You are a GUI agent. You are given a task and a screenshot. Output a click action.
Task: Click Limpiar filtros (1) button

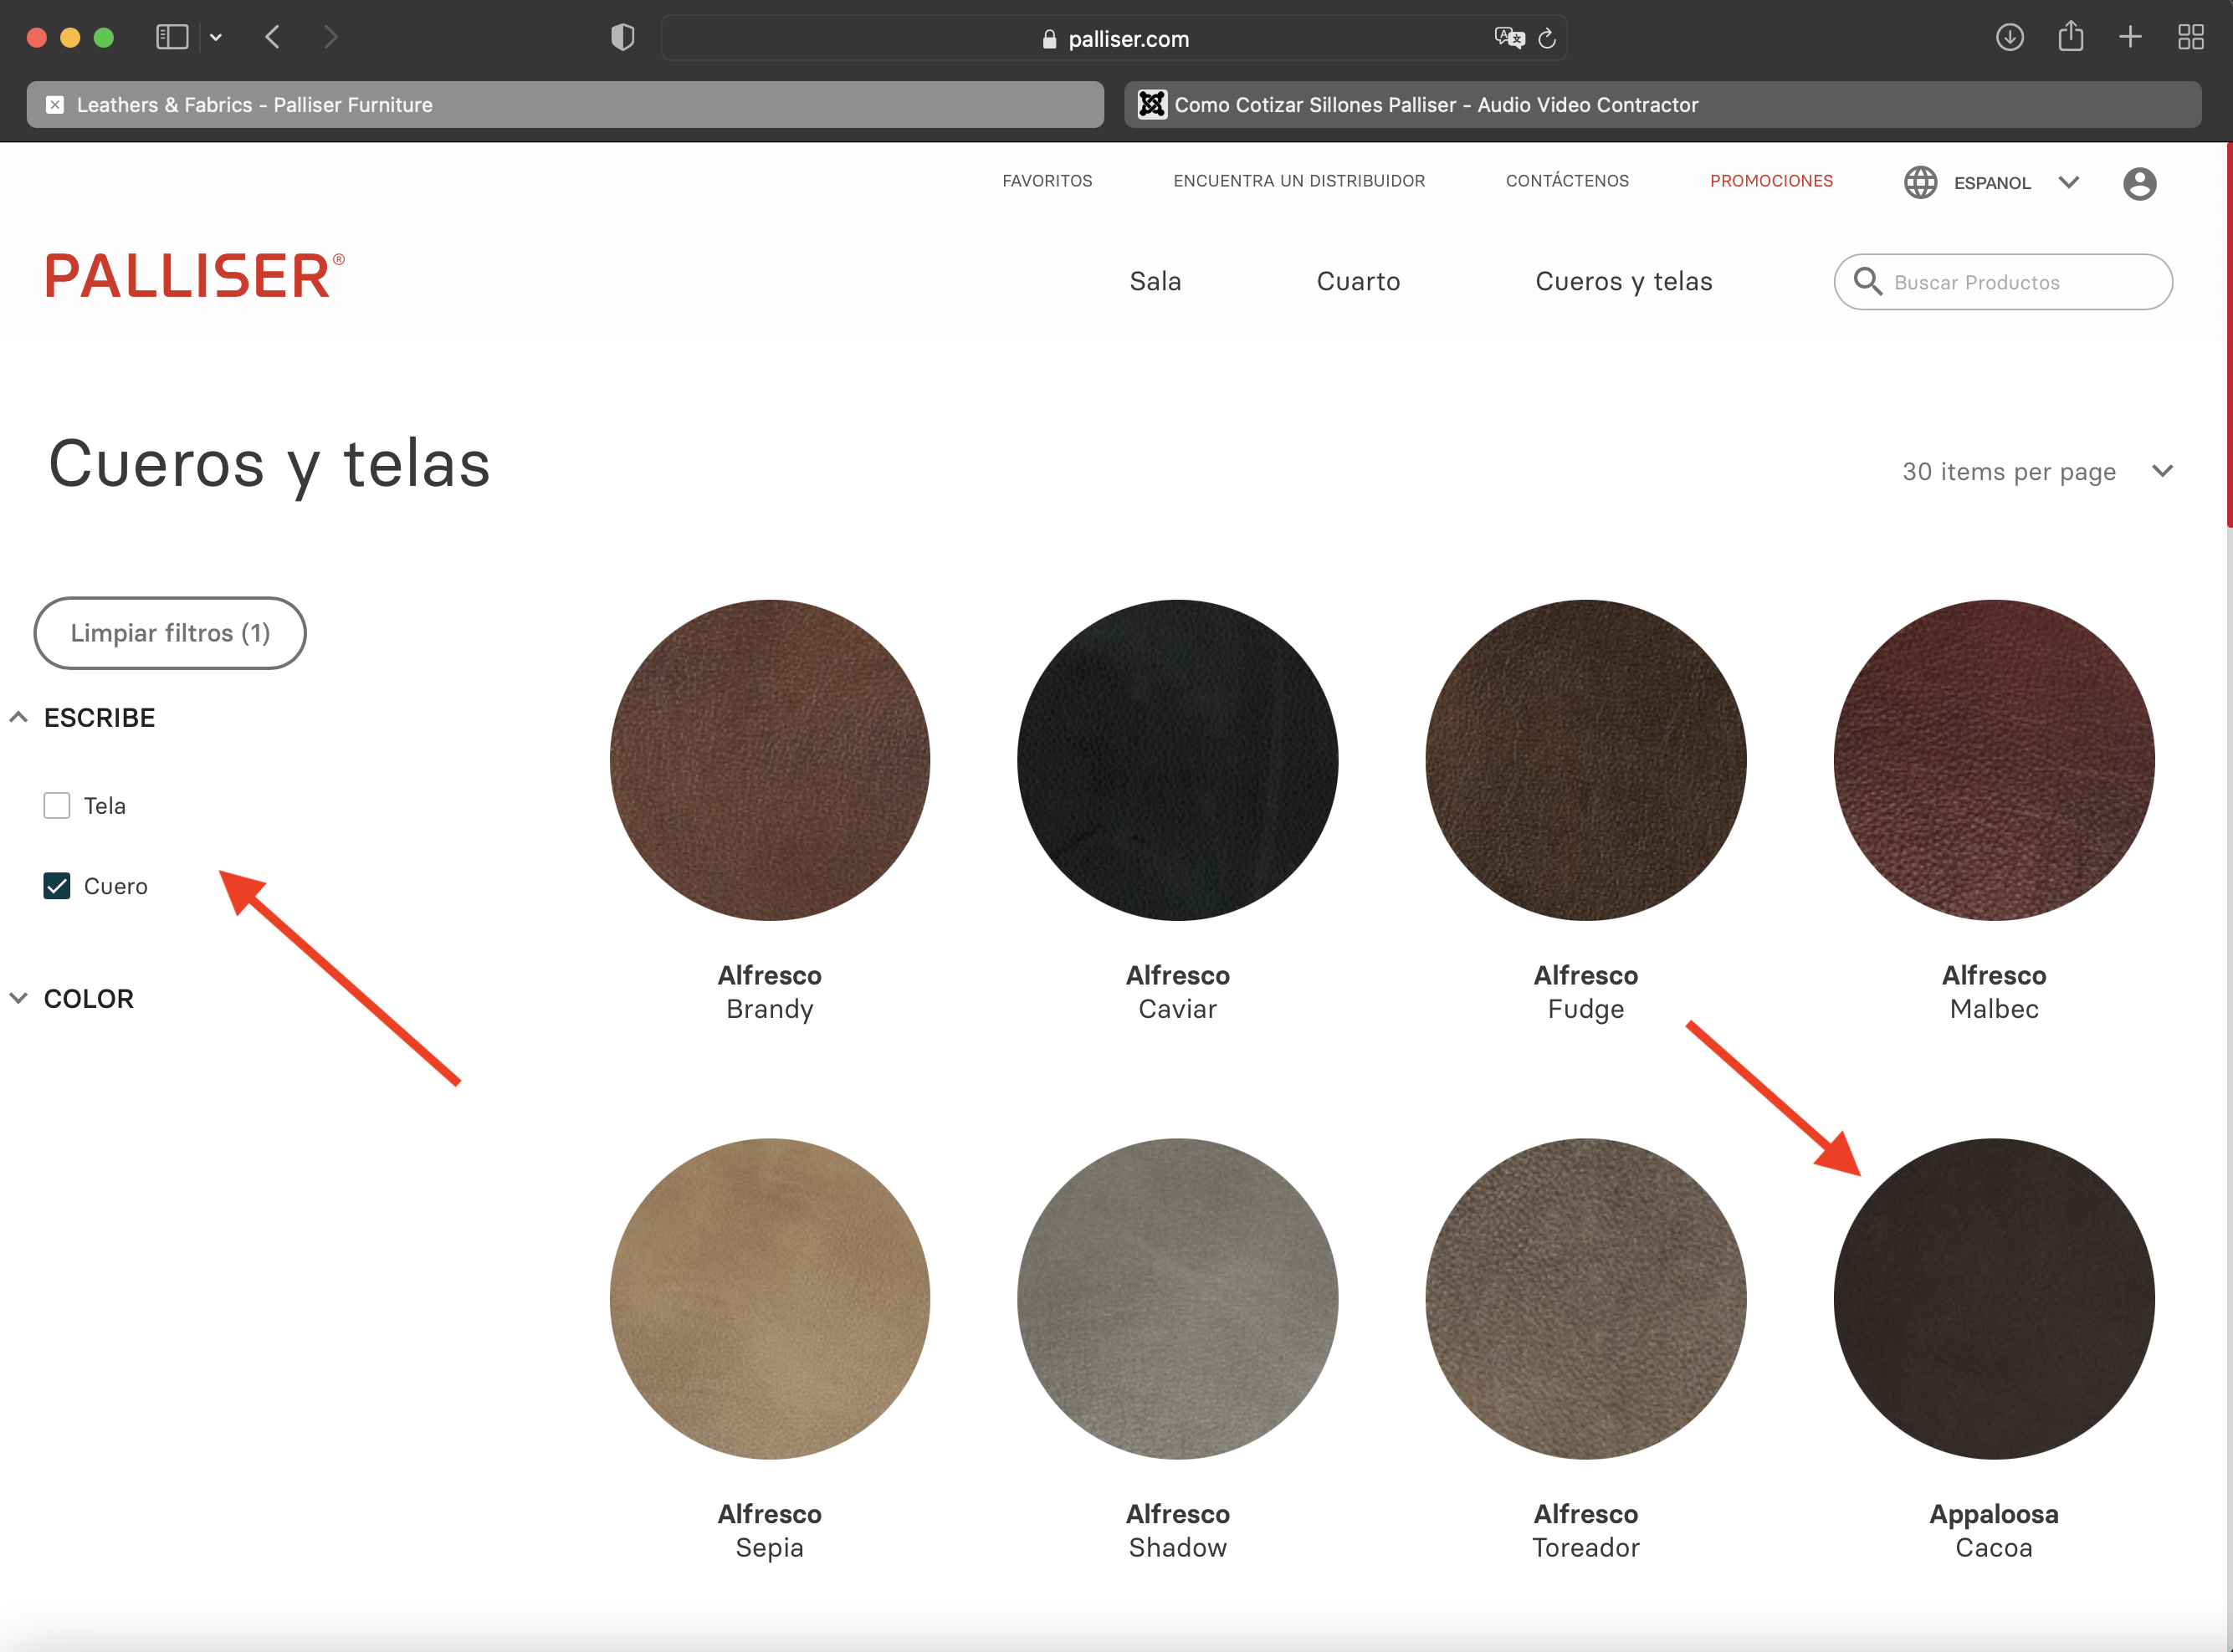170,633
